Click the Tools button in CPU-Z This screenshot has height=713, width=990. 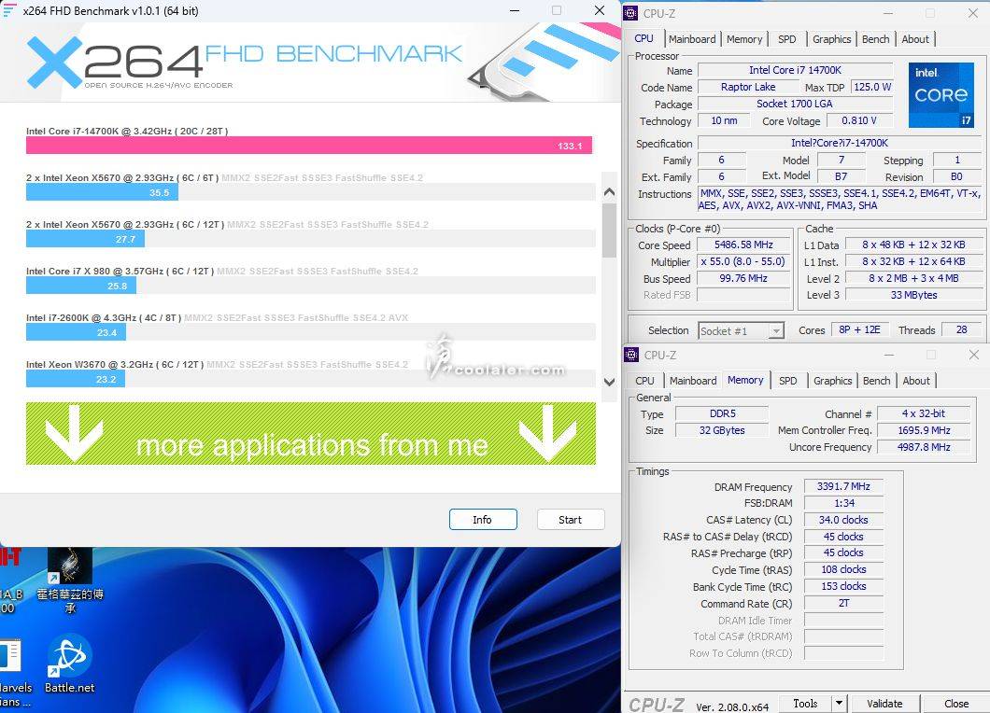tap(805, 703)
